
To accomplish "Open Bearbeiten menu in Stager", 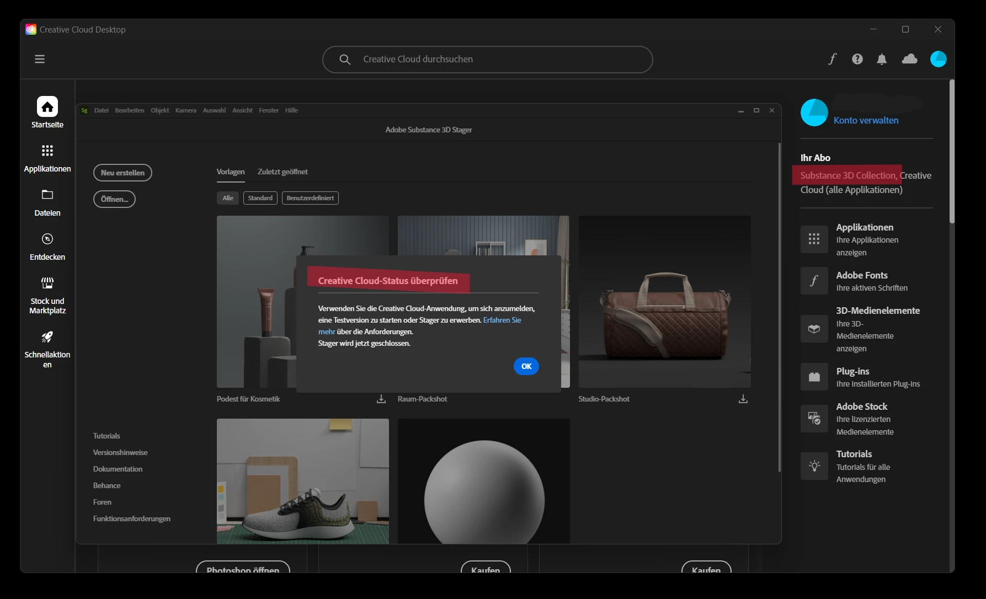I will tap(130, 110).
